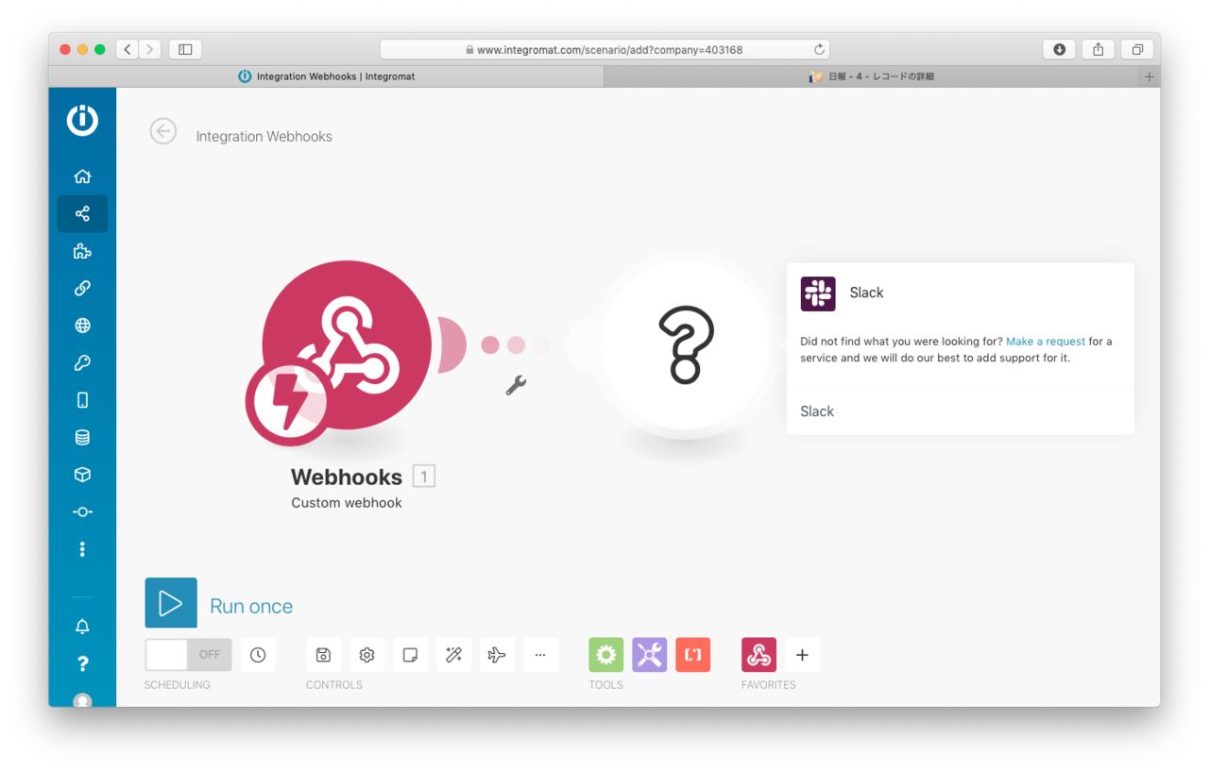The height and width of the screenshot is (771, 1209).
Task: Open Safari share button
Action: (x=1098, y=49)
